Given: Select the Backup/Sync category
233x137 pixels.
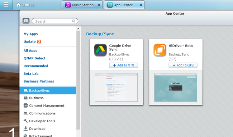Looking at the screenshot, I should tap(48, 90).
